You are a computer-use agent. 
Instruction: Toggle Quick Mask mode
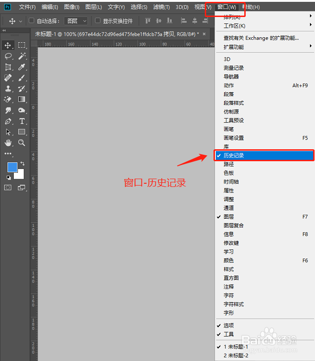[8, 187]
